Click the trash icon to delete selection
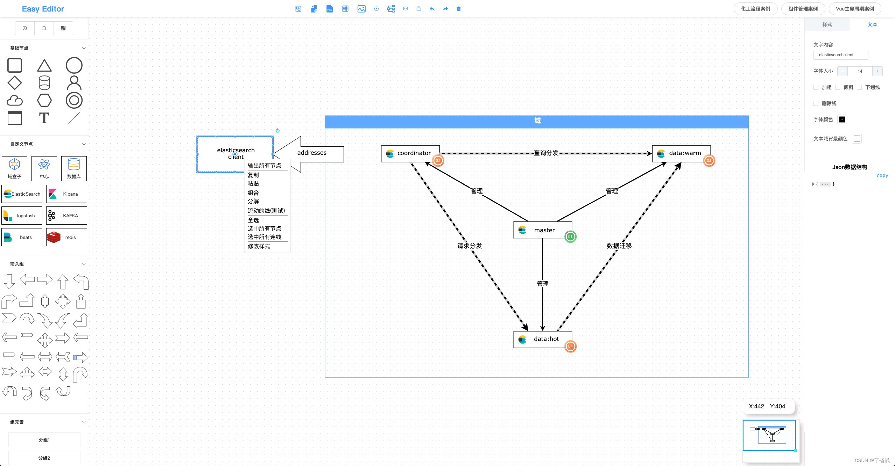Image resolution: width=895 pixels, height=466 pixels. coord(458,9)
